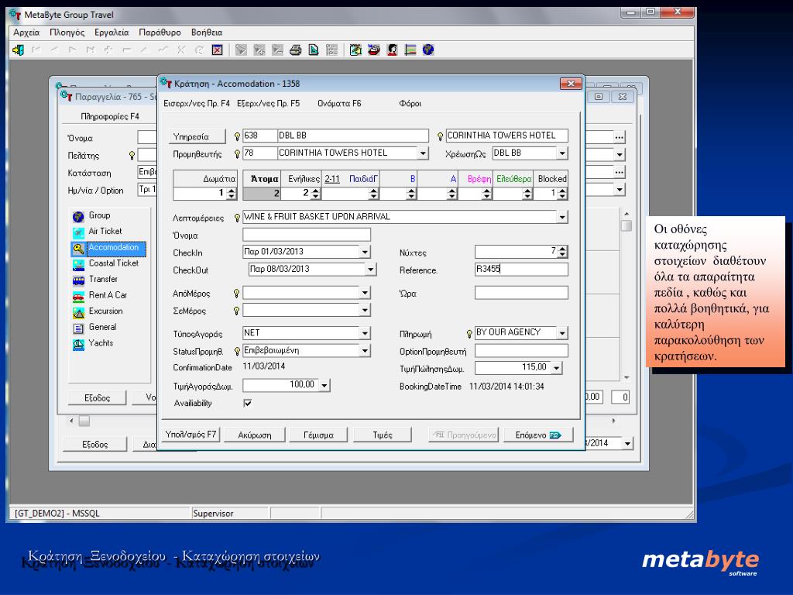This screenshot has width=793, height=595.
Task: Click the empty OptionΠρομηθευτή field
Action: tap(521, 351)
